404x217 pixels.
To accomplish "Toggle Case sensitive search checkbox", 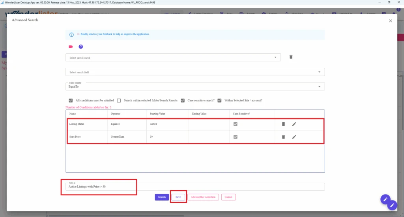I will [x=183, y=100].
